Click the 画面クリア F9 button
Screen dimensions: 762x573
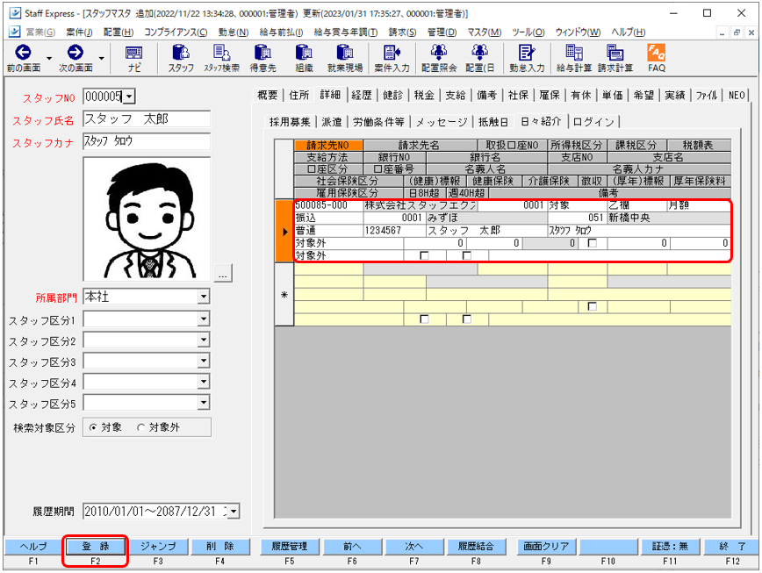click(x=546, y=547)
